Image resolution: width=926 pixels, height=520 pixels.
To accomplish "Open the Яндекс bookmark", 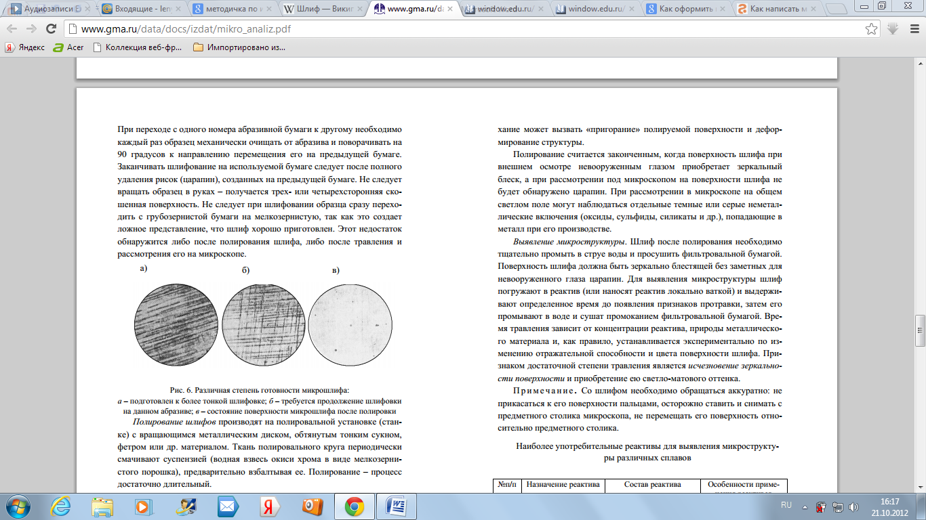I will (25, 47).
